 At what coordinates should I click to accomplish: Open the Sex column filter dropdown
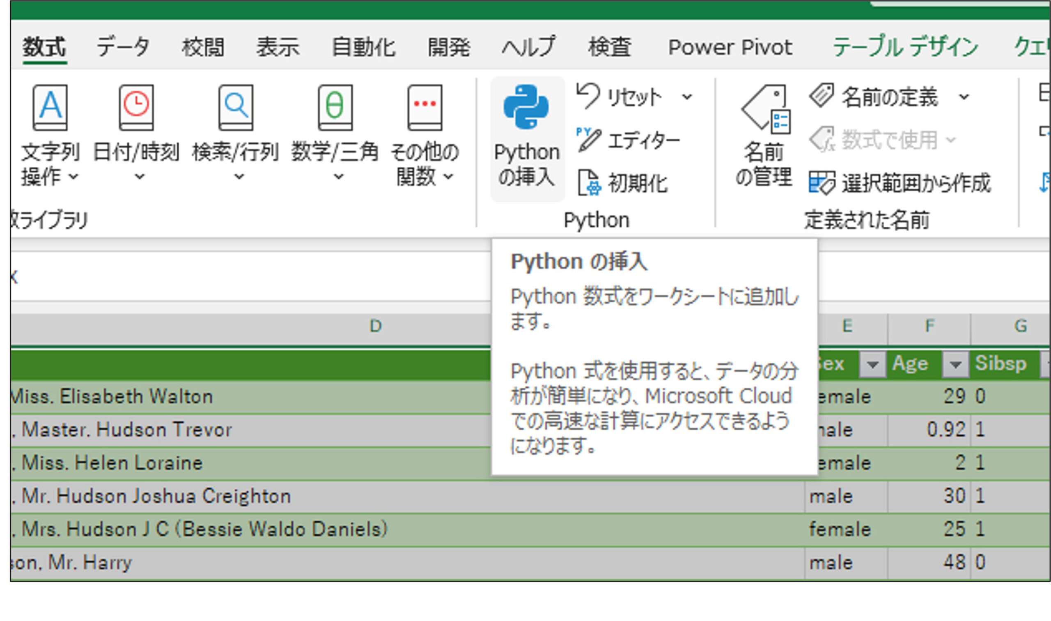[872, 364]
